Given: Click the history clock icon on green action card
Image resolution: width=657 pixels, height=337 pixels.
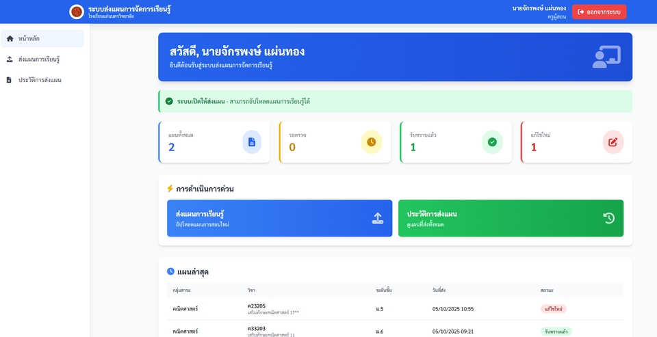Looking at the screenshot, I should point(609,218).
